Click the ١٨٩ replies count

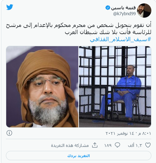point(108,145)
